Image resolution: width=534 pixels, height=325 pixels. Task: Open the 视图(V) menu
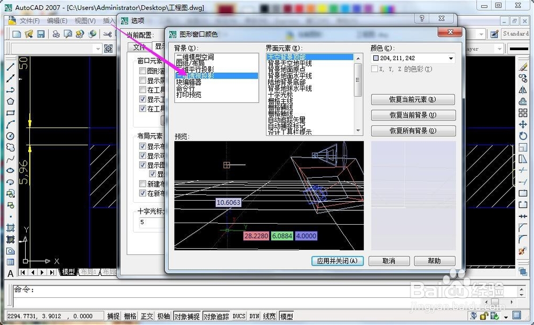[85, 21]
